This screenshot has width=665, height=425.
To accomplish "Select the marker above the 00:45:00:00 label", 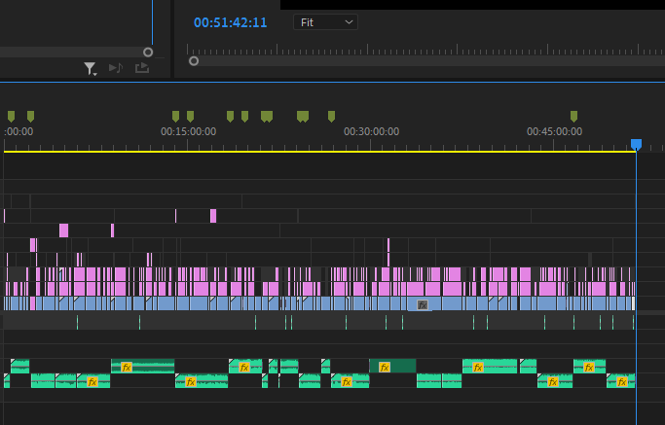I will pos(573,116).
